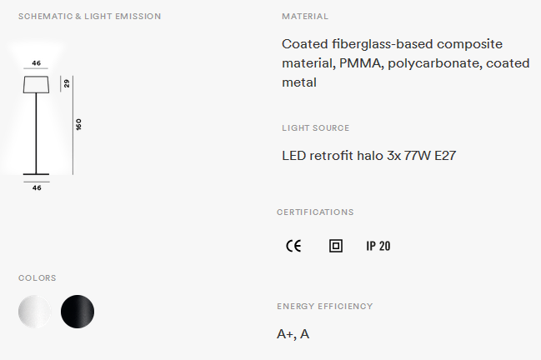
Task: Click the double-square Class II insulation icon
Action: 336,246
